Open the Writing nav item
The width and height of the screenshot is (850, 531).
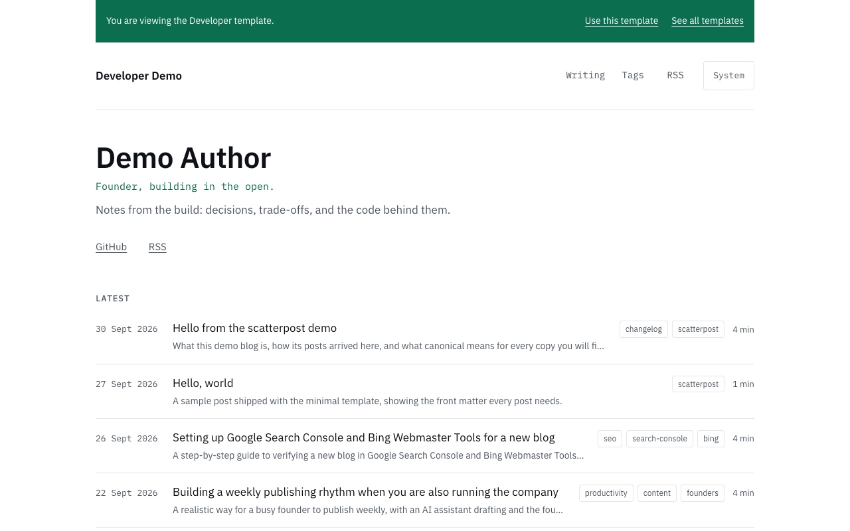pyautogui.click(x=585, y=75)
